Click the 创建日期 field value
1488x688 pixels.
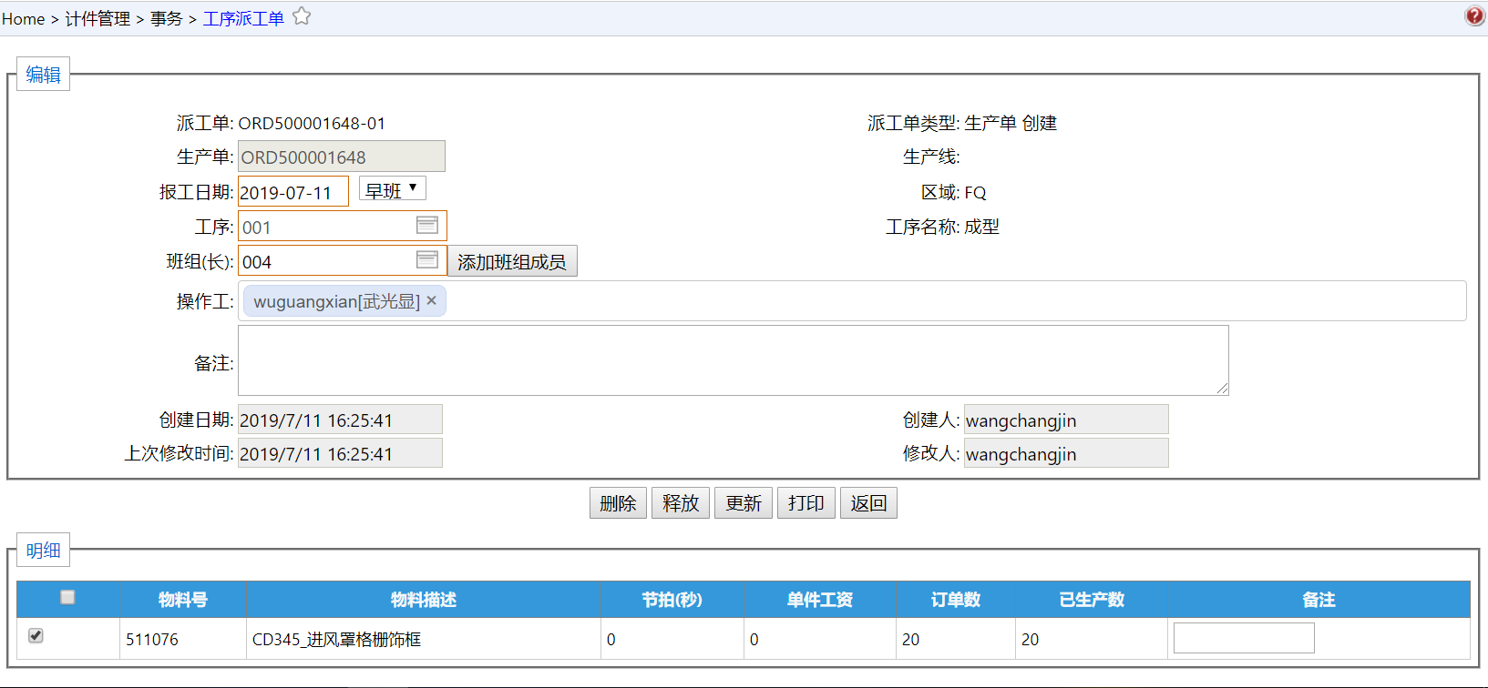coord(340,420)
